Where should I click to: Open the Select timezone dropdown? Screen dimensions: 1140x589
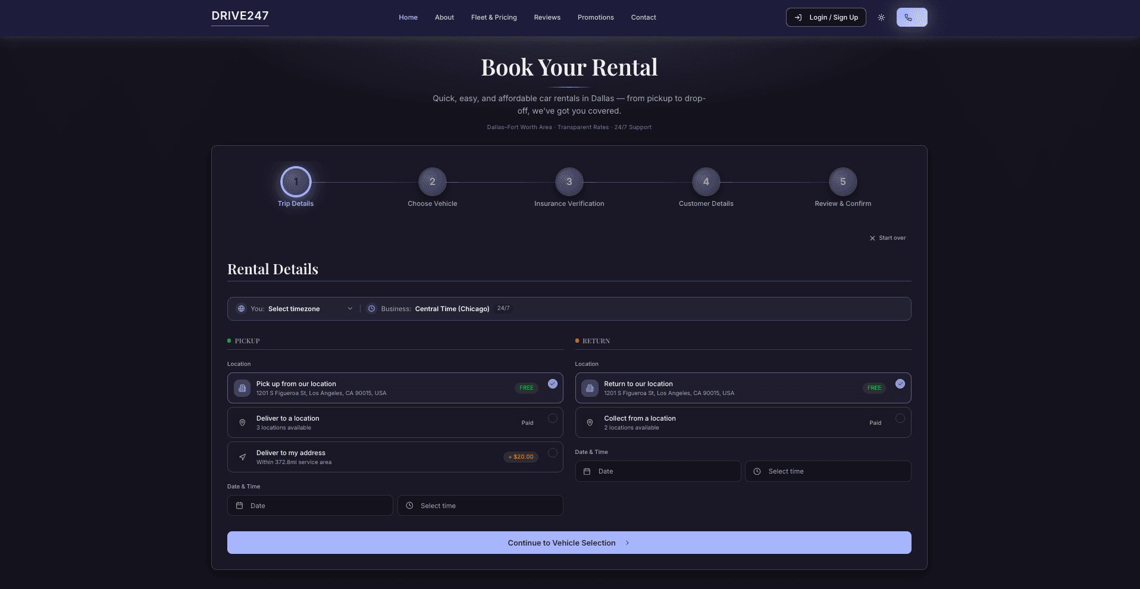pyautogui.click(x=309, y=309)
